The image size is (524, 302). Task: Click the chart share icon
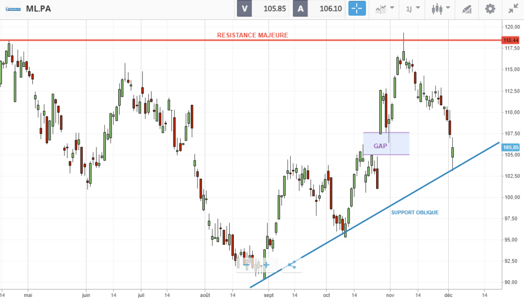click(x=292, y=265)
